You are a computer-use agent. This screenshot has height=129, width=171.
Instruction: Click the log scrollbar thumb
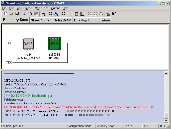[166, 115]
